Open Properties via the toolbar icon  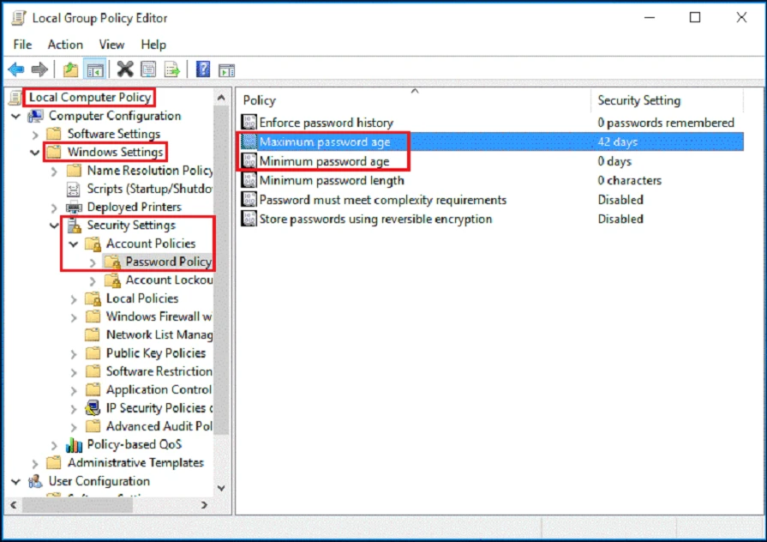tap(148, 69)
